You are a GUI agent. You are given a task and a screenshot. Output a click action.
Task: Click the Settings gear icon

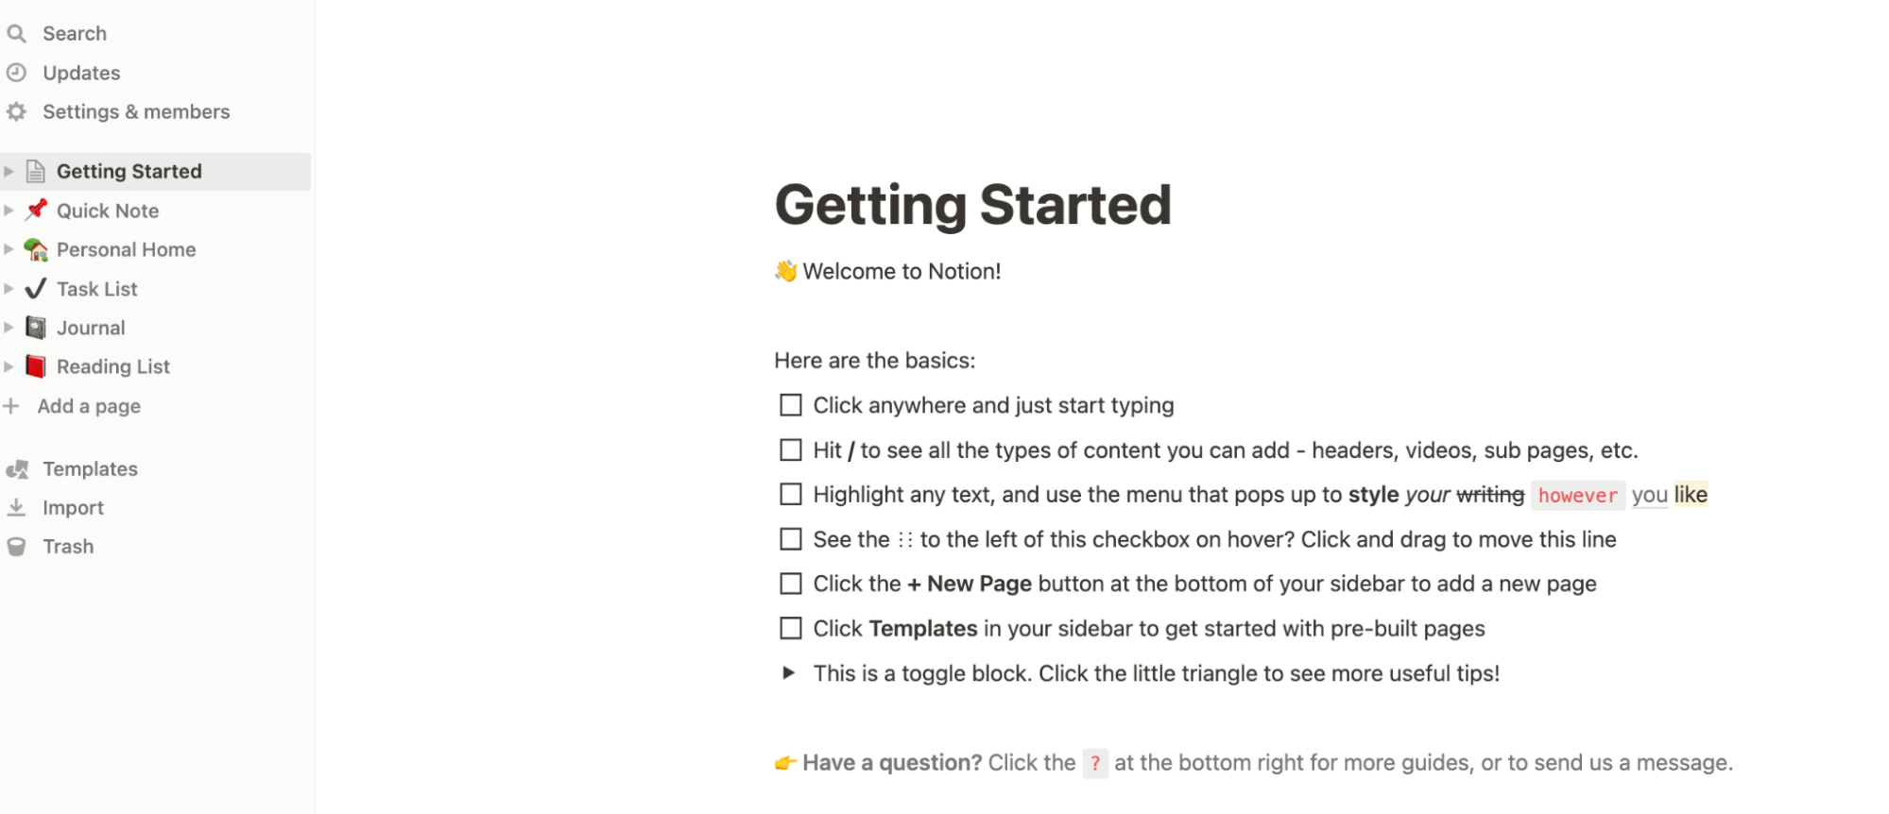16,111
